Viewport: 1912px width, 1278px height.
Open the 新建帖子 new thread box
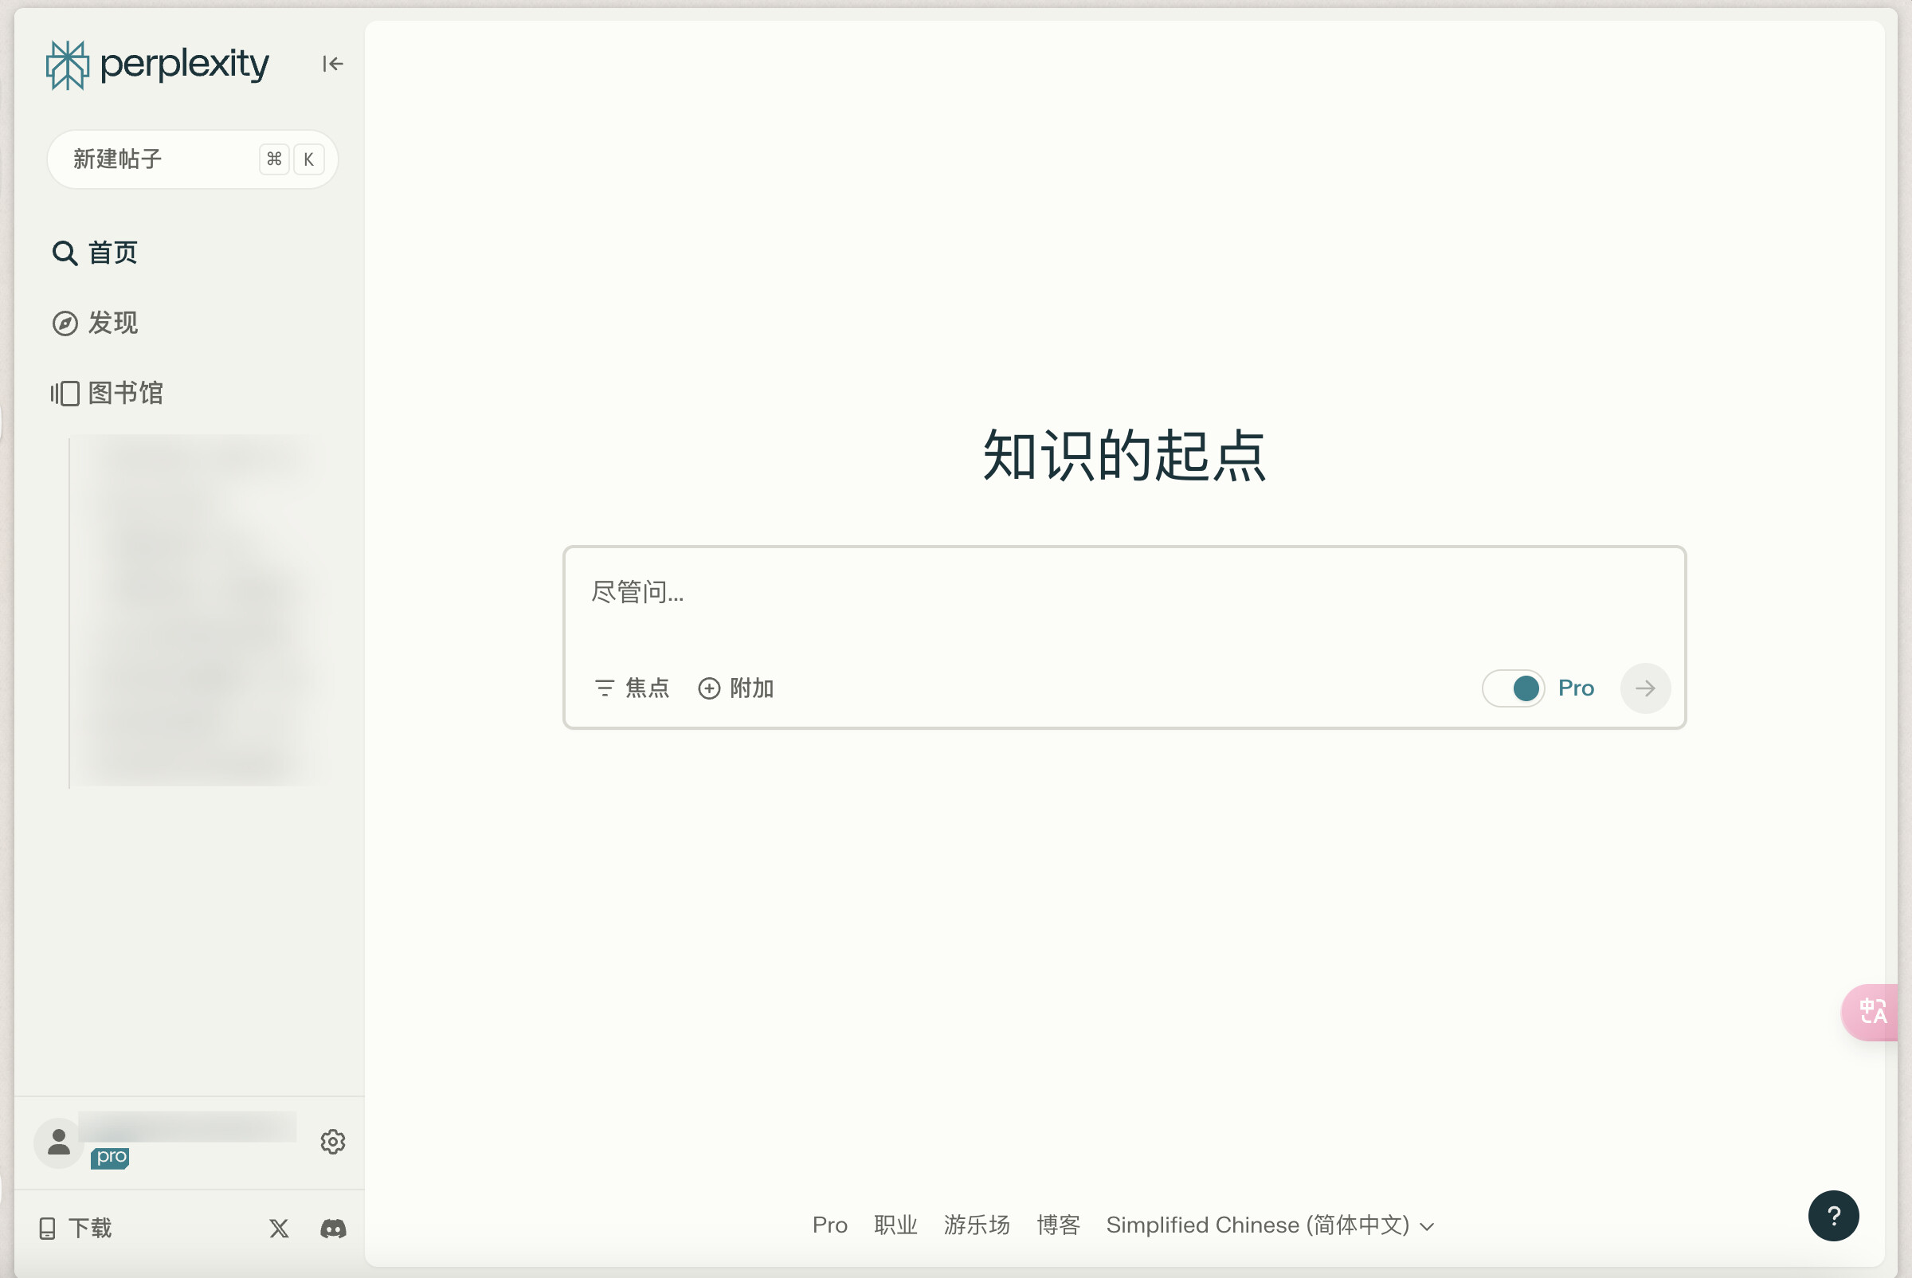click(192, 159)
